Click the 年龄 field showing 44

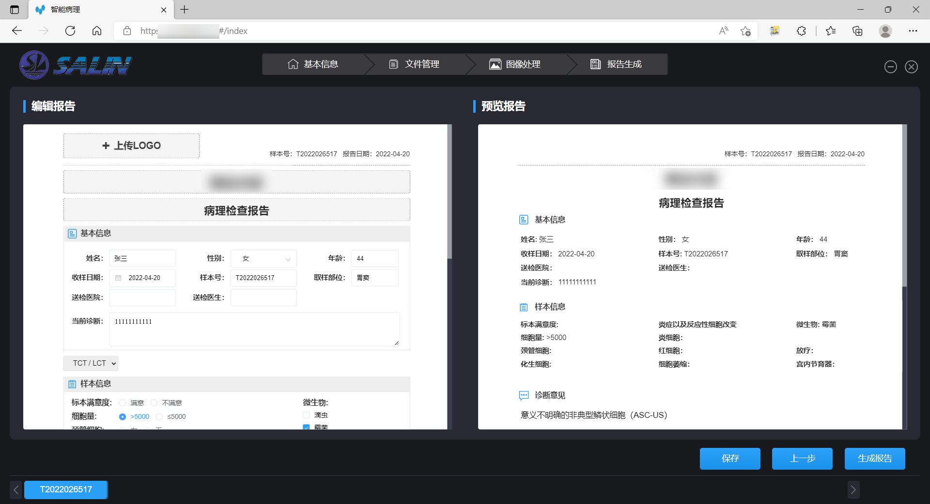tap(375, 258)
